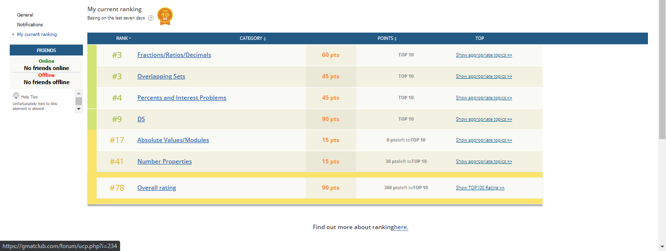Click '360 pts left to TOP 10' text
The height and width of the screenshot is (251, 666).
pos(406,188)
